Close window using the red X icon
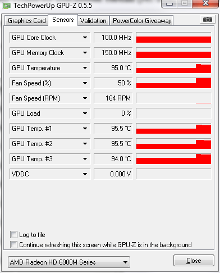Viewport: 220px width, 273px height. tap(205, 3)
